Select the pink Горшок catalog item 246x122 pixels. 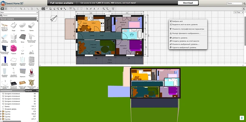14,49
